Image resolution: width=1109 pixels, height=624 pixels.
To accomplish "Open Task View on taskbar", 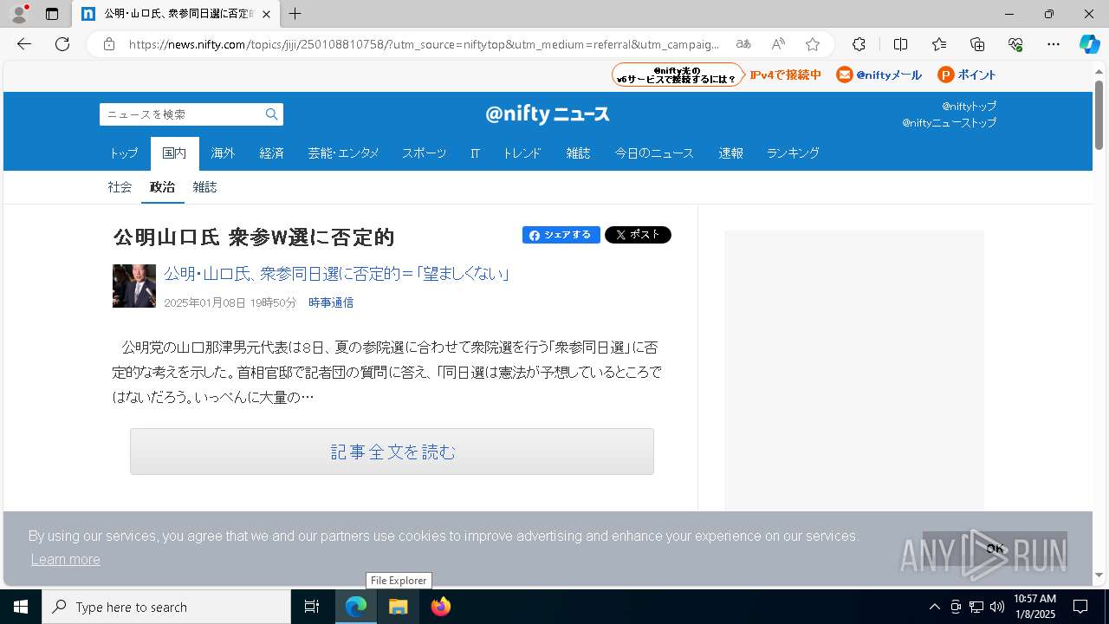I will click(x=312, y=607).
